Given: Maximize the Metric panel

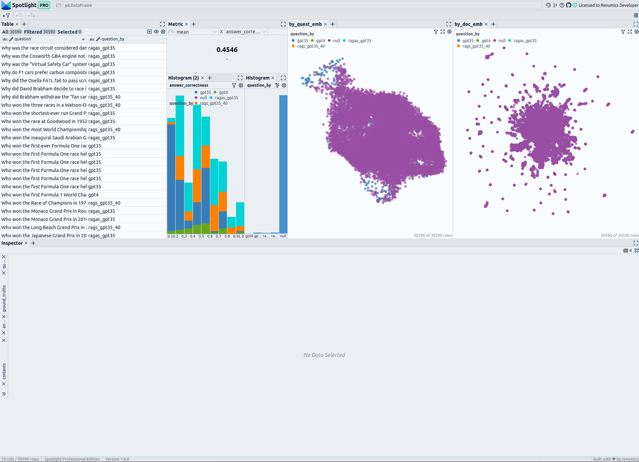Looking at the screenshot, I should click(x=283, y=24).
